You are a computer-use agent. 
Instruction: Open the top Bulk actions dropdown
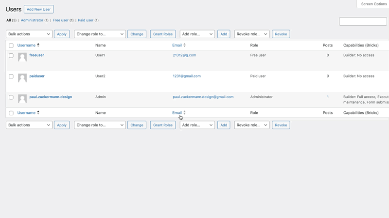click(29, 34)
